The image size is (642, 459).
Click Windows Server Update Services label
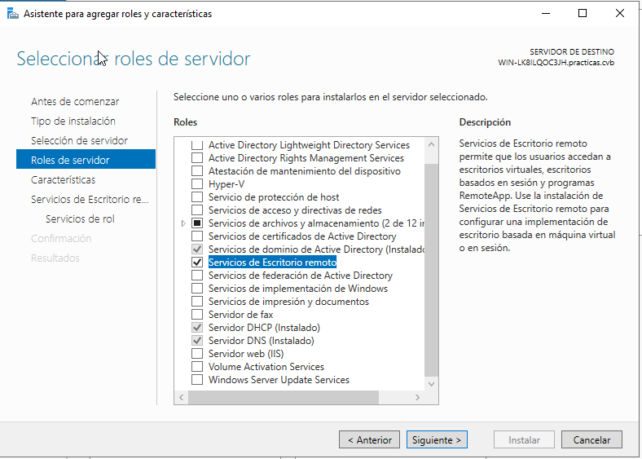(x=279, y=380)
